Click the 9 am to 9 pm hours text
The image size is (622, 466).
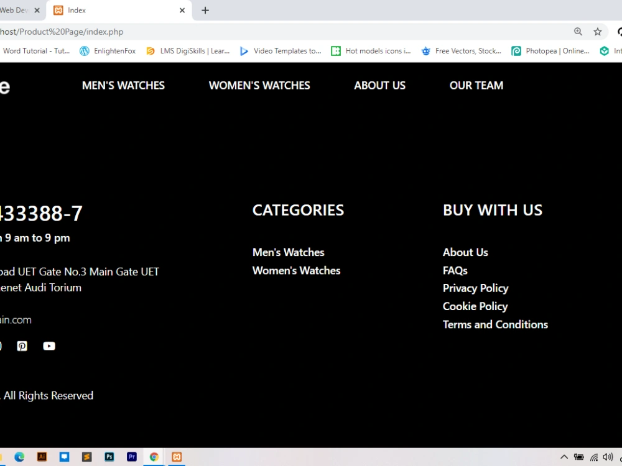[x=37, y=238]
